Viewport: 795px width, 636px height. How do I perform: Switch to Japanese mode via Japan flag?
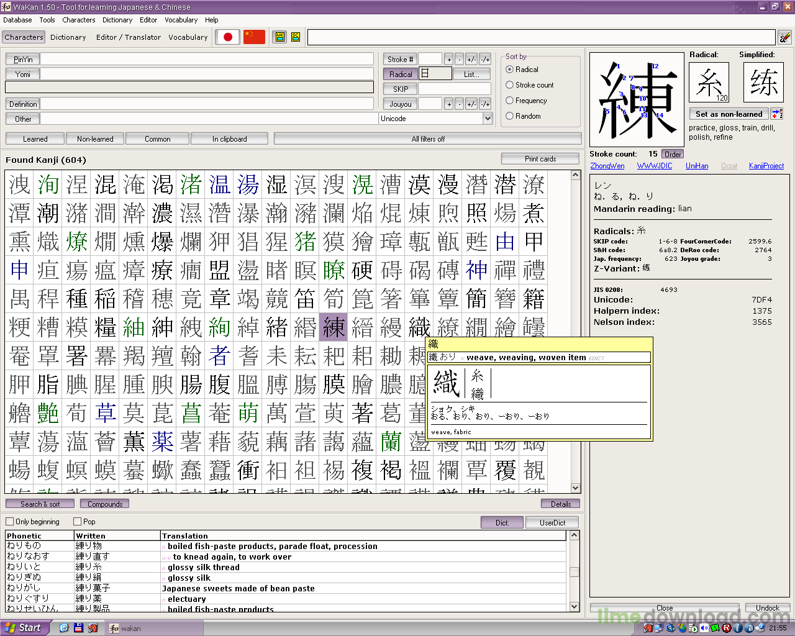[228, 37]
